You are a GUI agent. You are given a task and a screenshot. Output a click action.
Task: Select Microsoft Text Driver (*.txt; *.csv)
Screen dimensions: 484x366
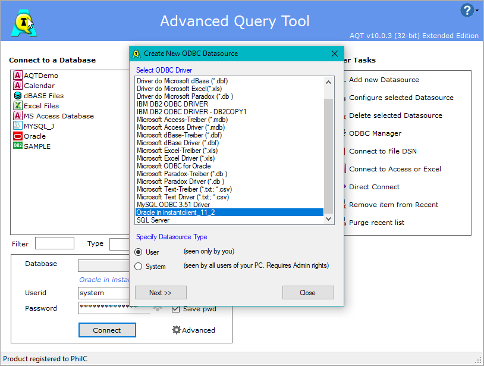pos(230,197)
